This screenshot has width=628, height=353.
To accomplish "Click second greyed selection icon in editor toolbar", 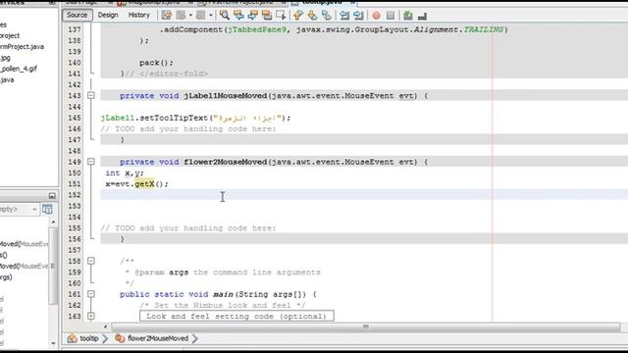I will 200,16.
